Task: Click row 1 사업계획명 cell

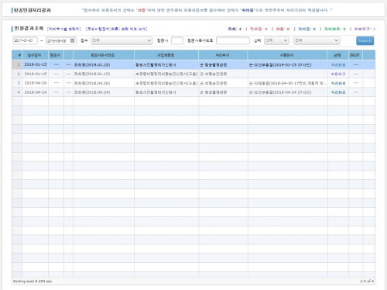Action: (166, 64)
